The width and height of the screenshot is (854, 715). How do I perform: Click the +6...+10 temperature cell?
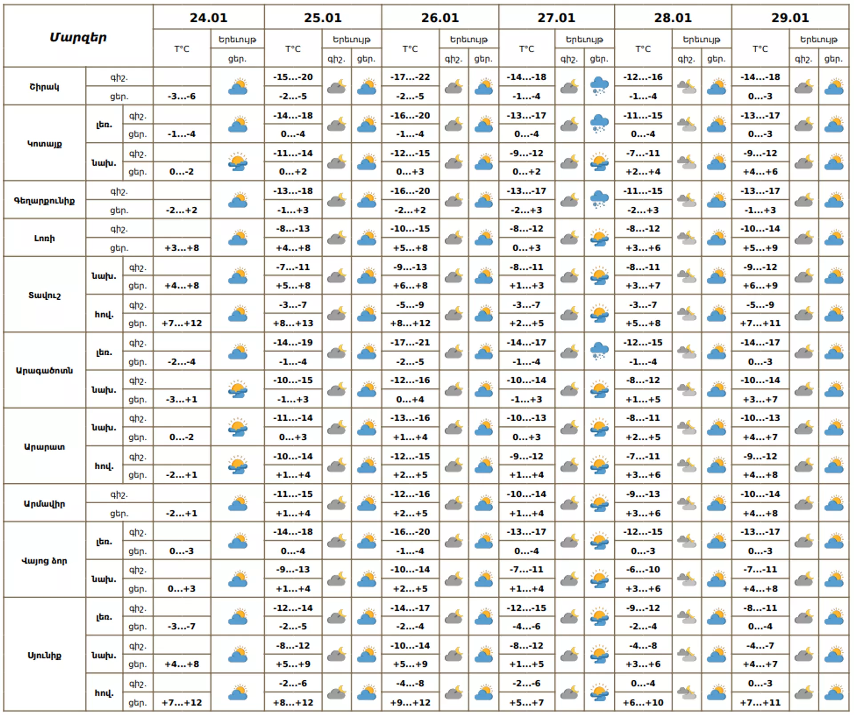coord(643,703)
